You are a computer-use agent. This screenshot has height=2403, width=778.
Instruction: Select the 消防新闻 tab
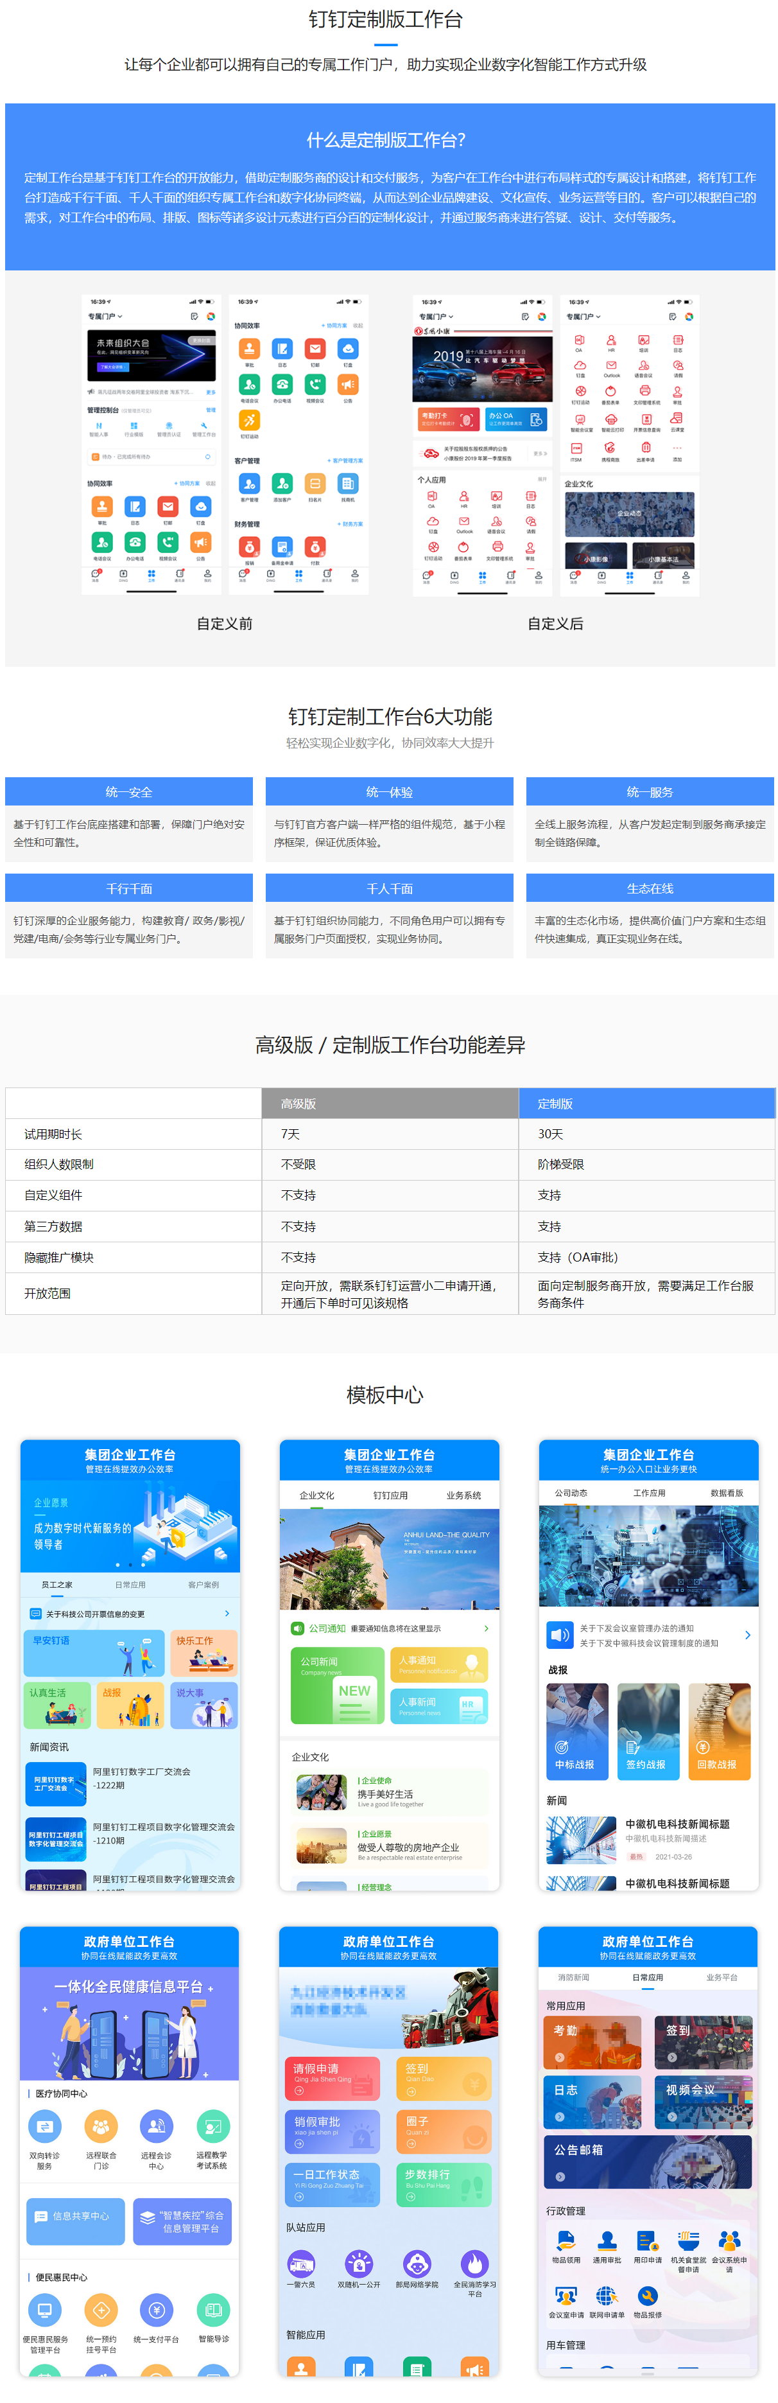pyautogui.click(x=573, y=1978)
